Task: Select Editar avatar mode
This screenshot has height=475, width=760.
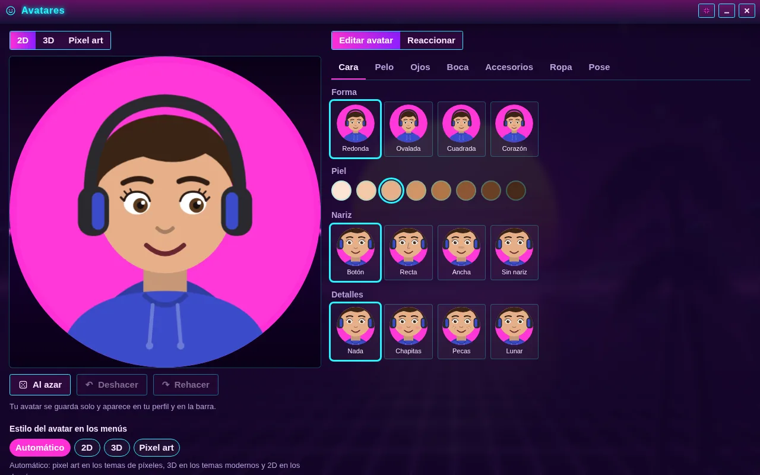Action: tap(366, 40)
